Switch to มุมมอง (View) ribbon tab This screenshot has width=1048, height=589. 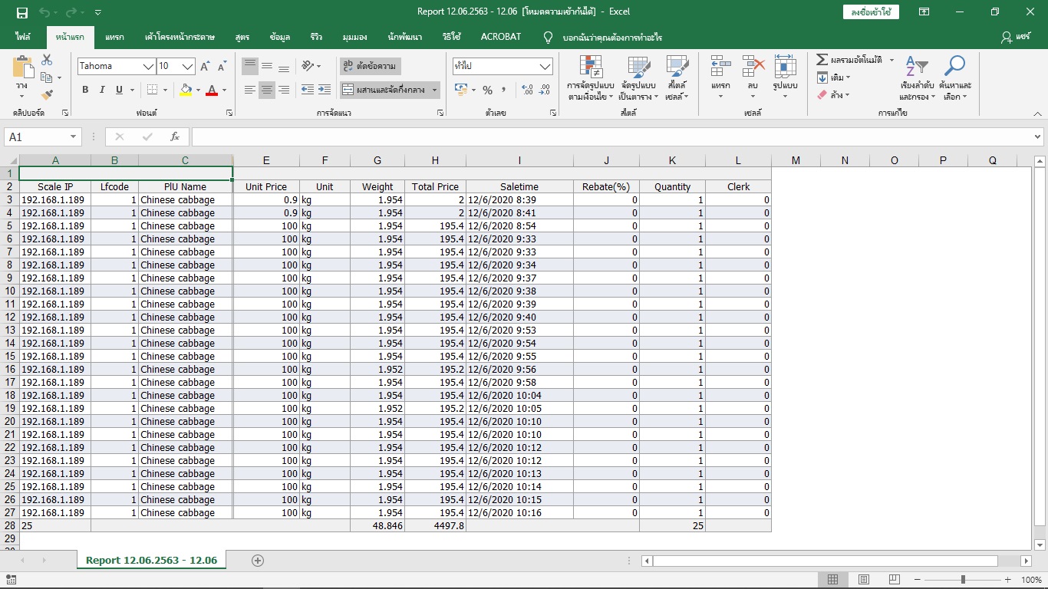(354, 37)
